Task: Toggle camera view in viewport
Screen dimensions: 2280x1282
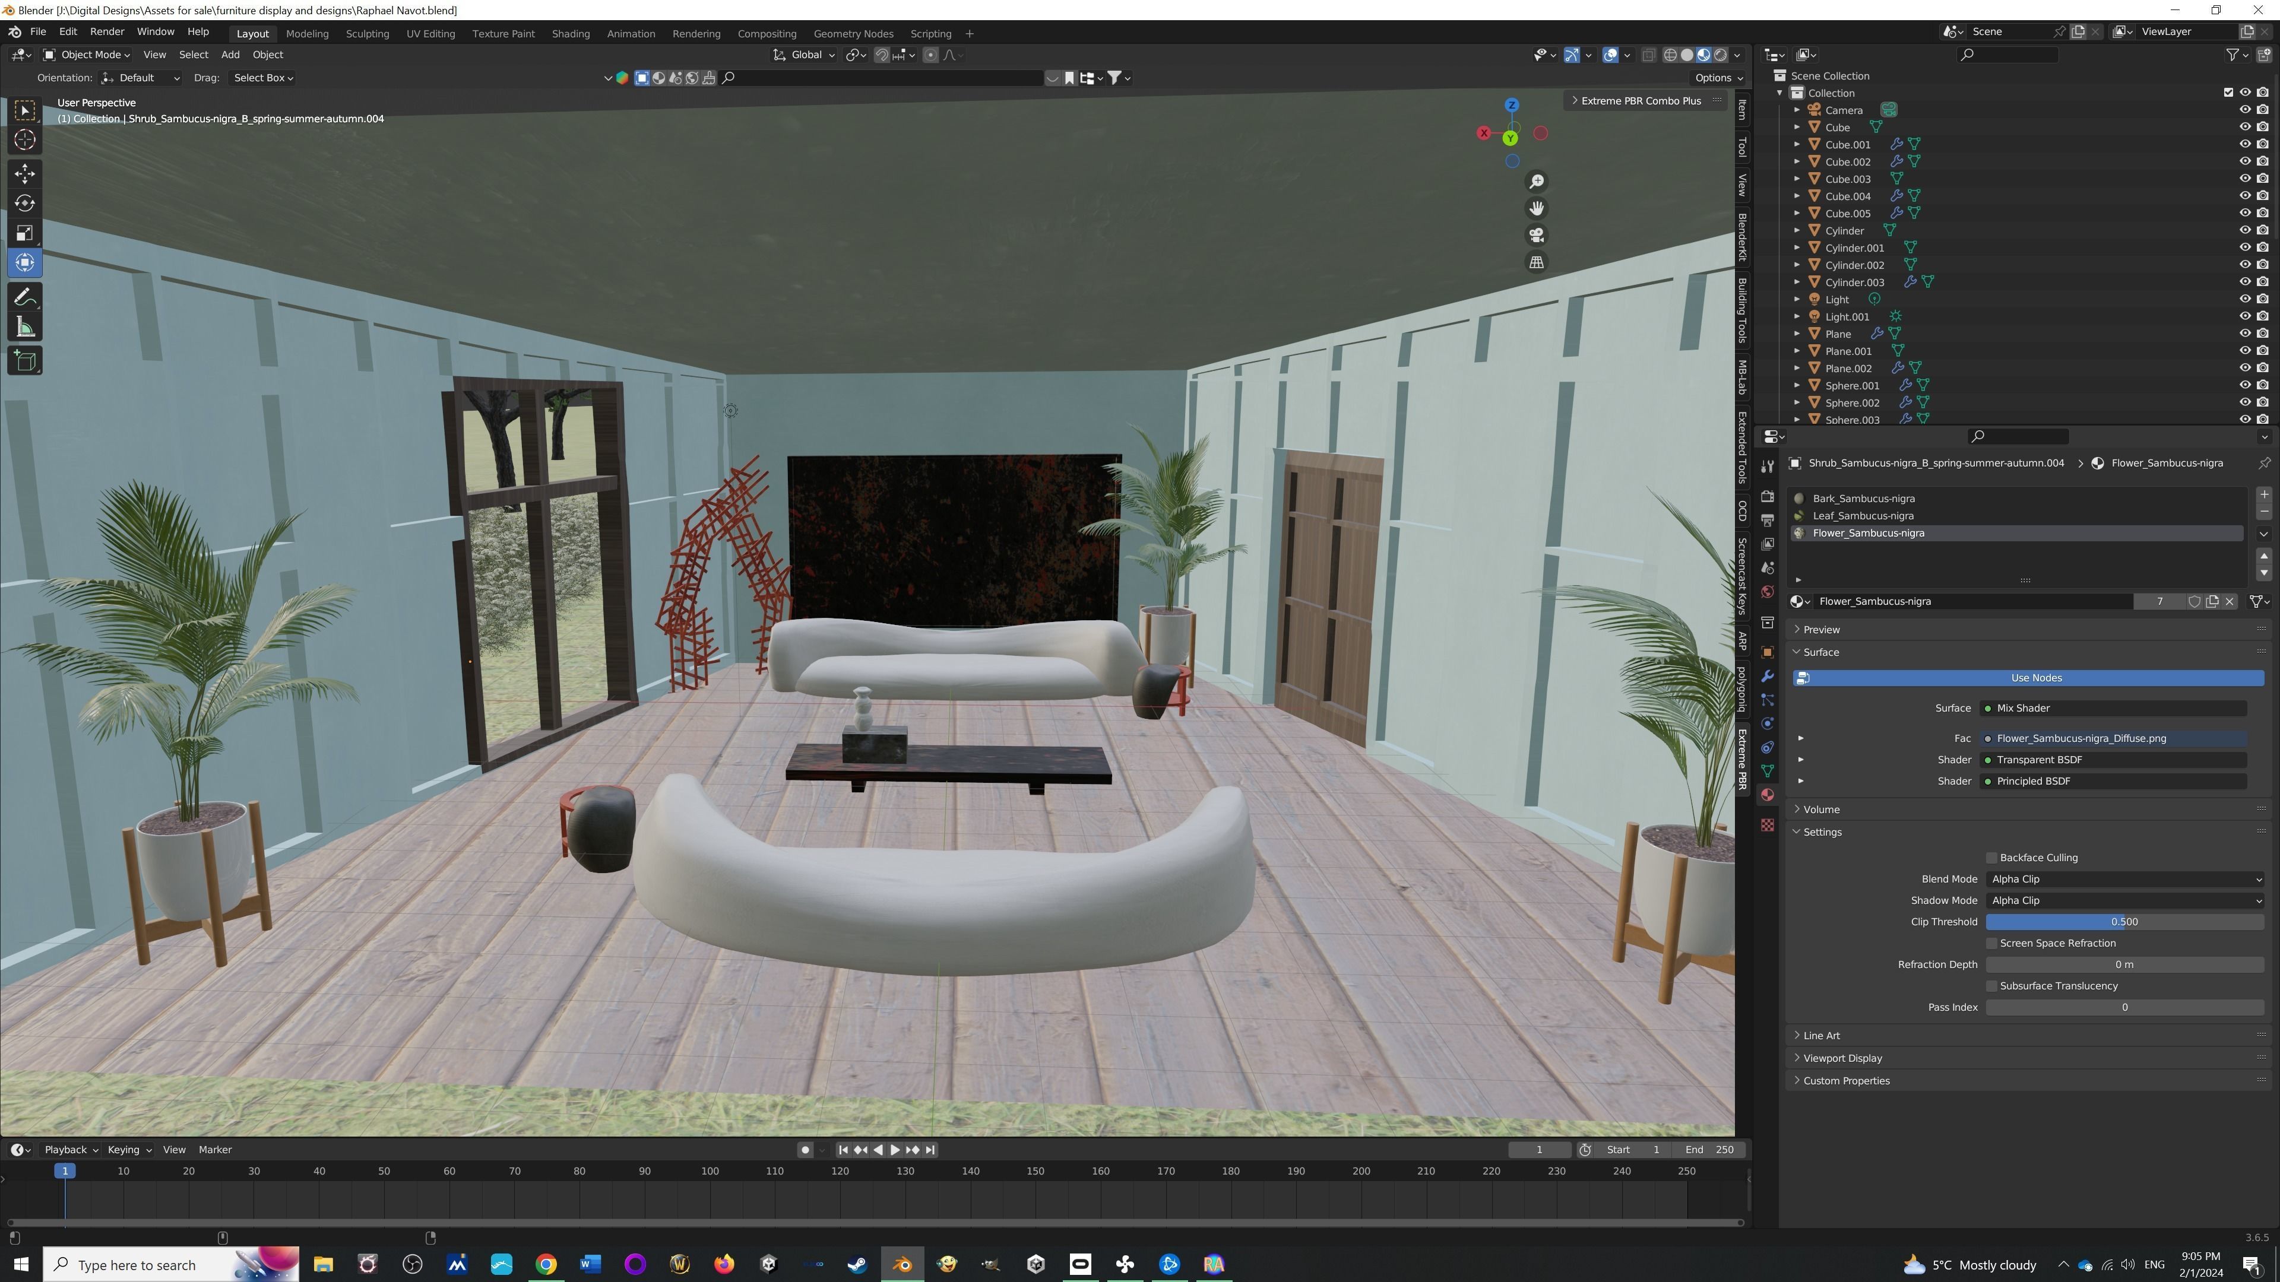Action: [x=1537, y=236]
